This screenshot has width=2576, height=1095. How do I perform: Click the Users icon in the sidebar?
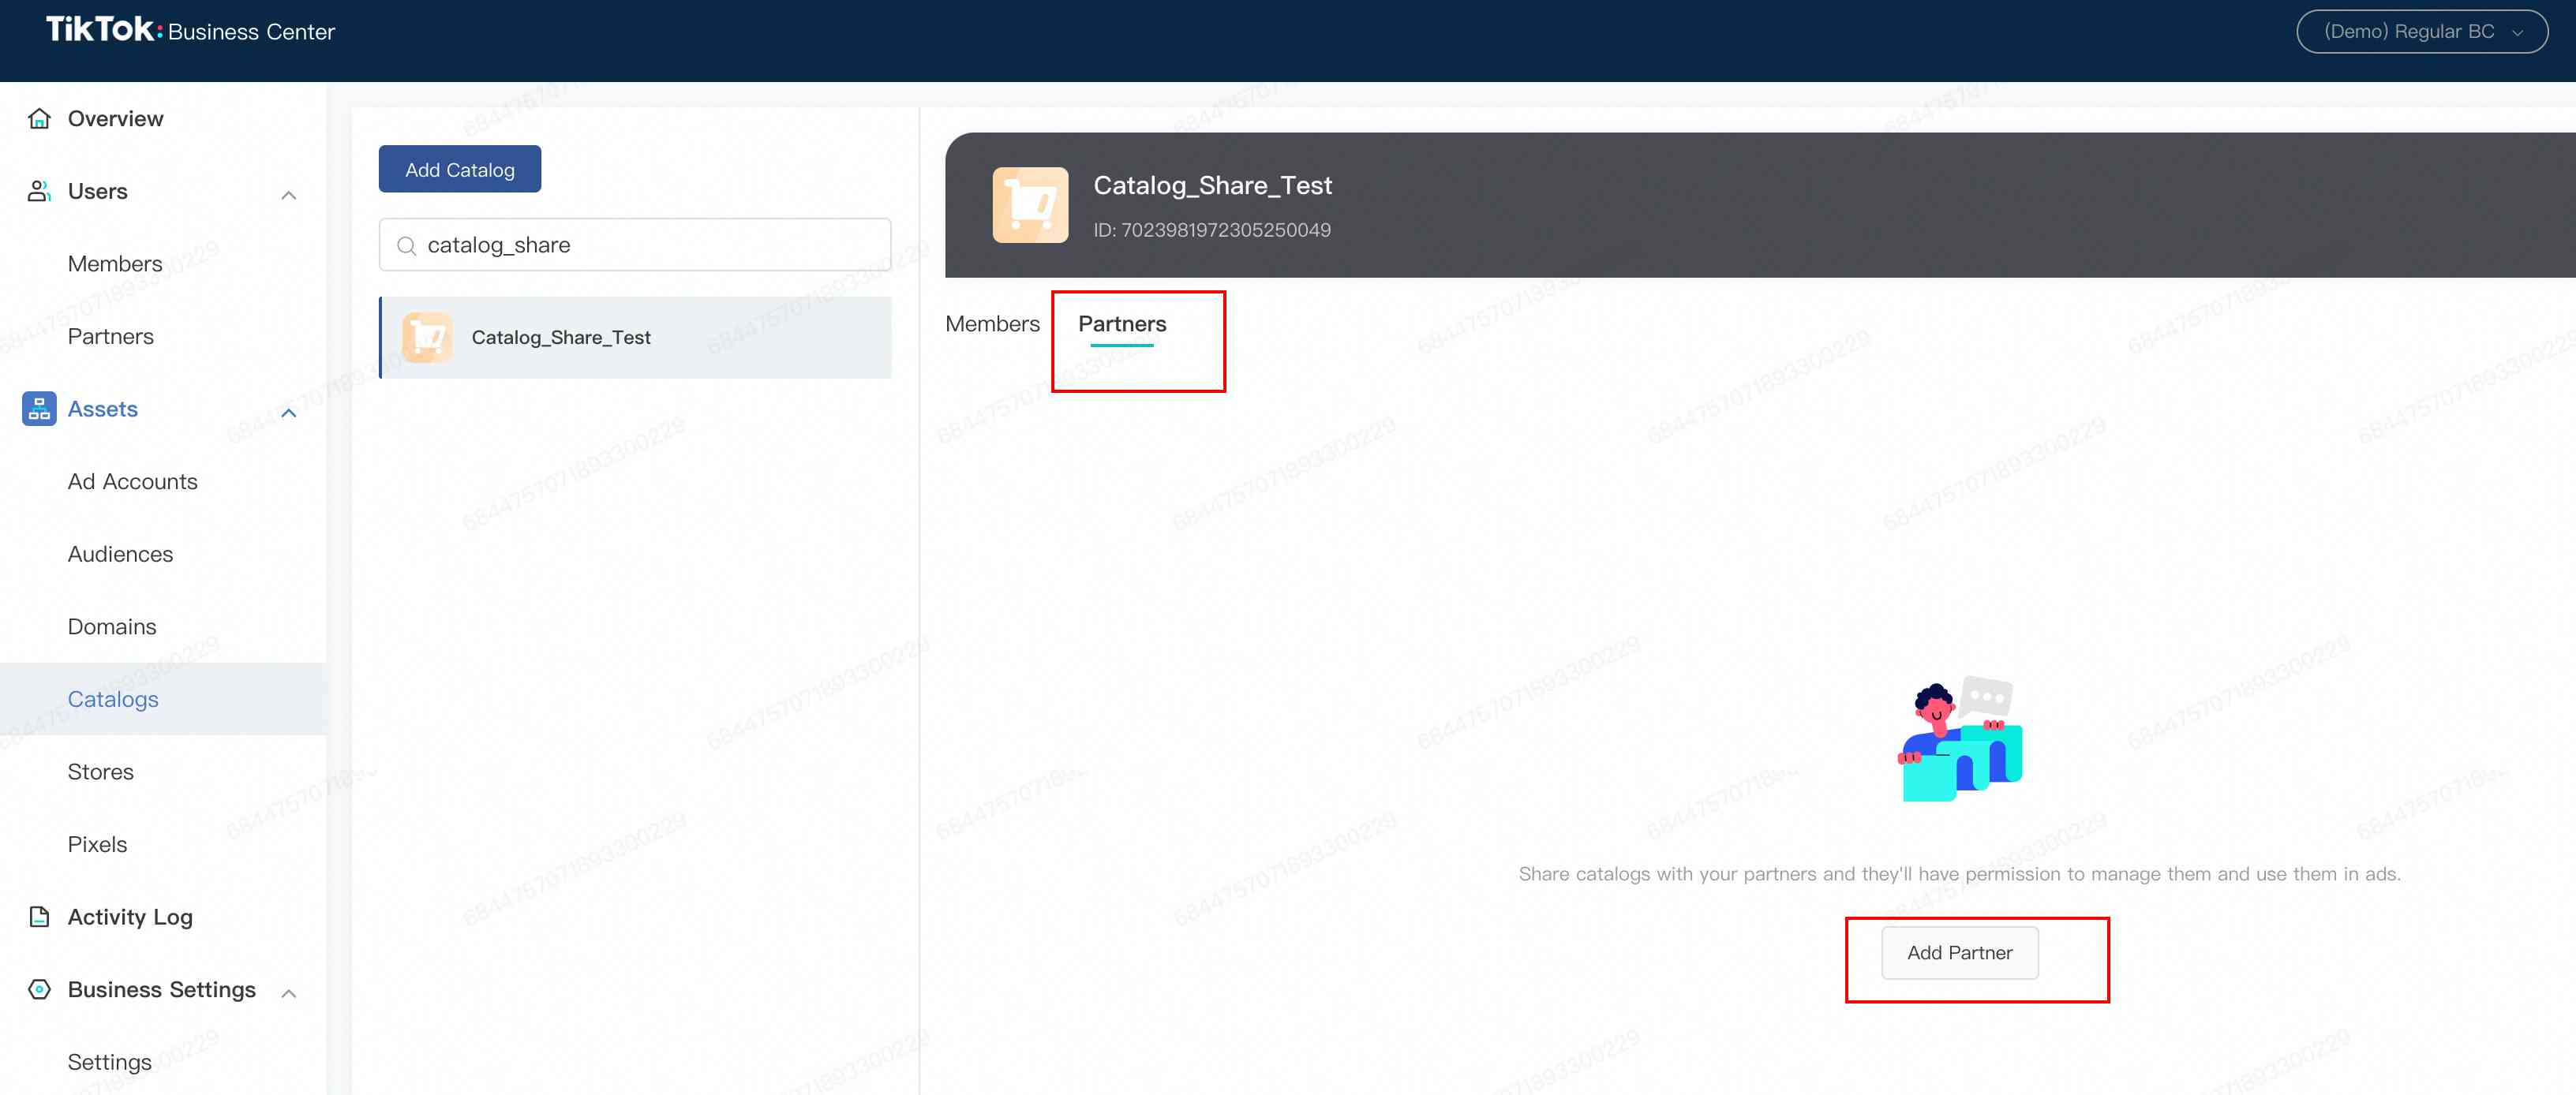(x=38, y=190)
